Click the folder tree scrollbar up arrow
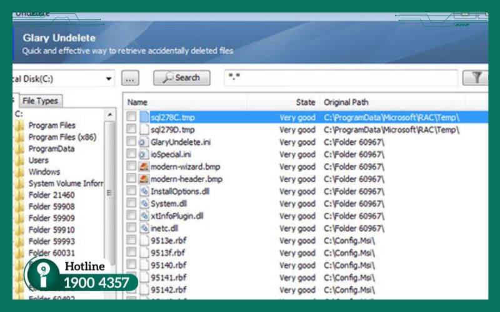Screen dimensions: 500x312 pyautogui.click(x=110, y=115)
